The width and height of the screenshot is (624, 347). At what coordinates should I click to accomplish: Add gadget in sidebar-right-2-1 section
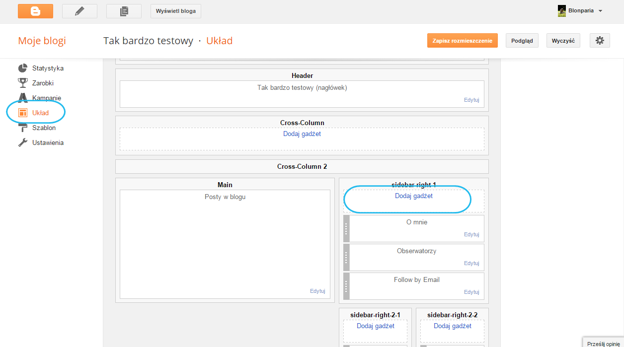(376, 326)
